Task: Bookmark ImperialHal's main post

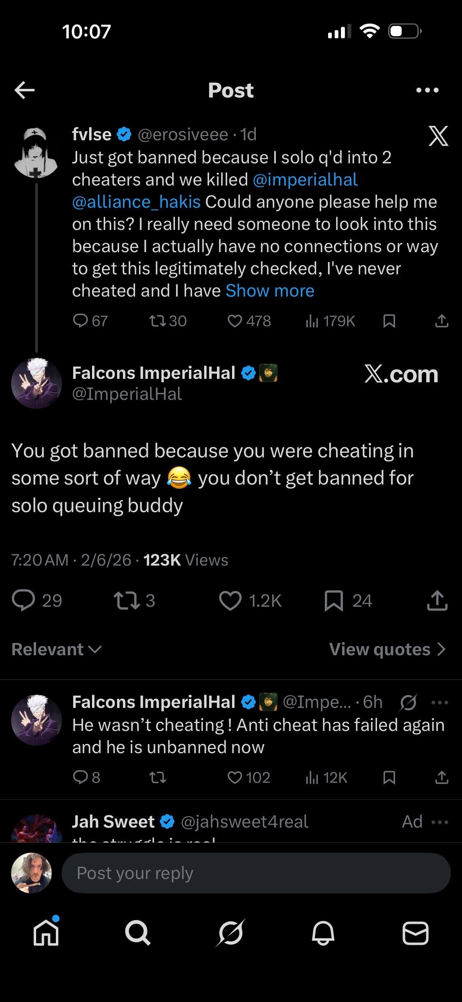Action: click(333, 601)
